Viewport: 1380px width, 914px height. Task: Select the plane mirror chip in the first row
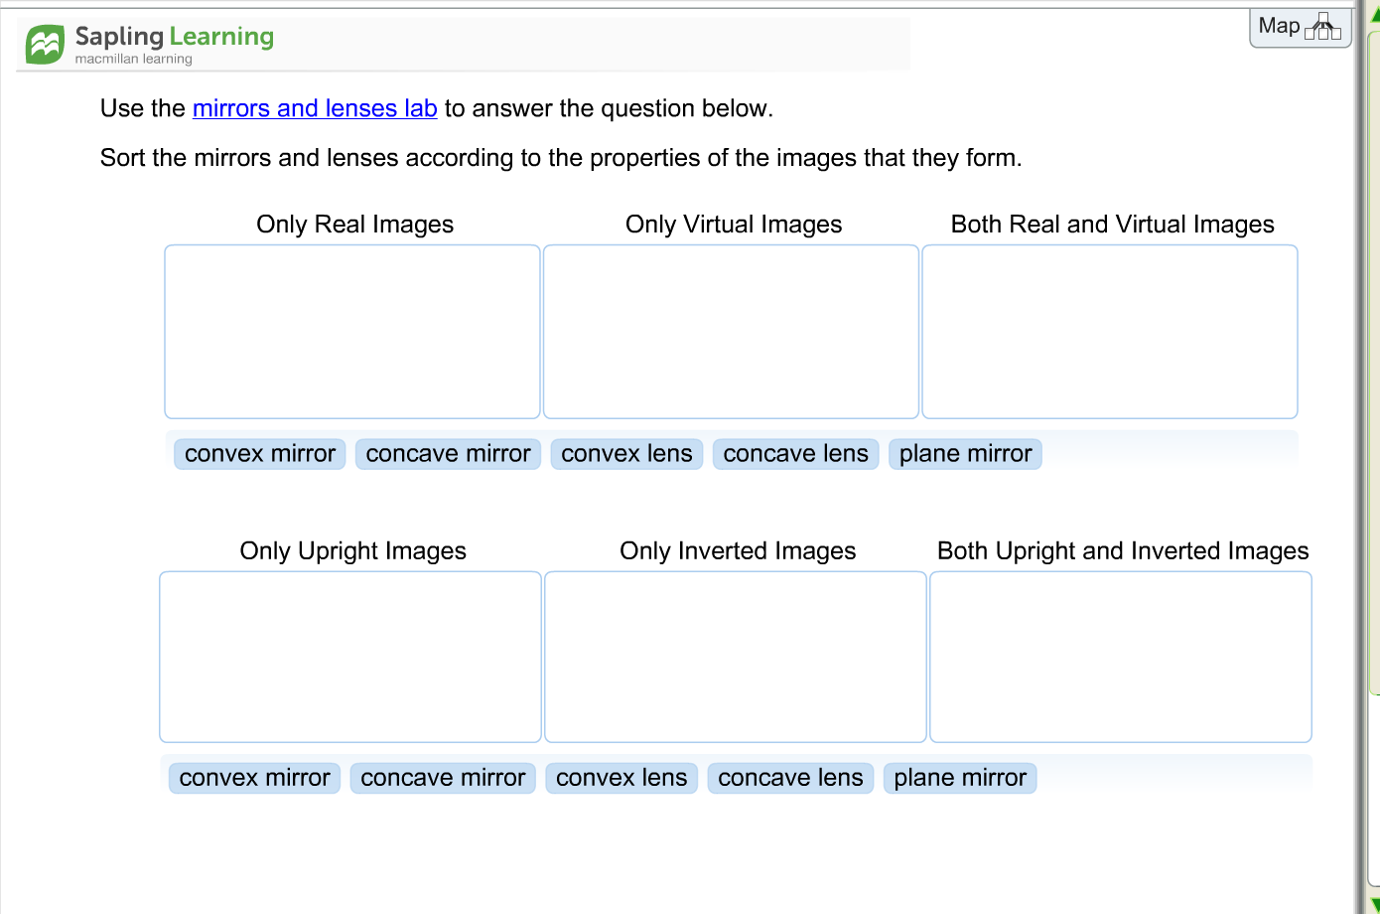pyautogui.click(x=965, y=453)
